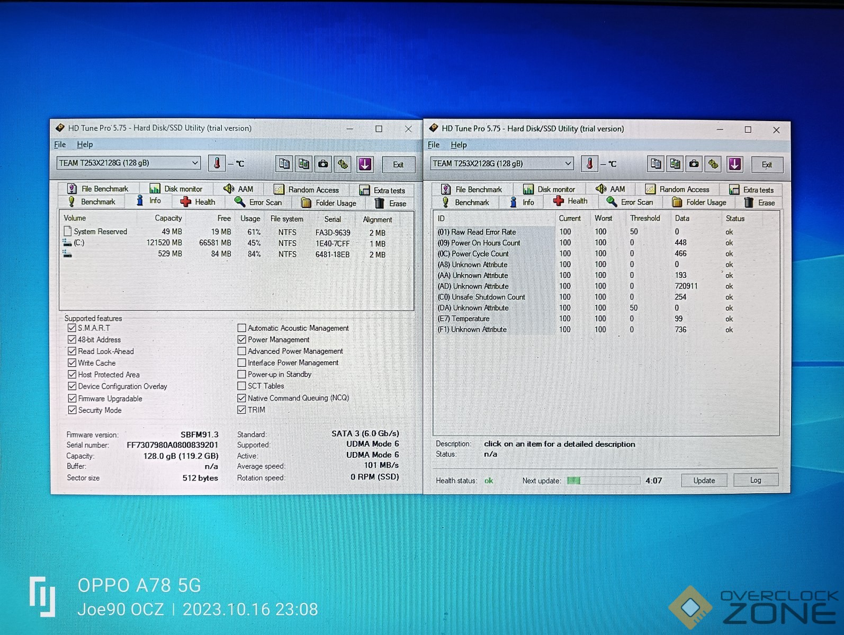
Task: Open File menu in left window
Action: click(60, 144)
